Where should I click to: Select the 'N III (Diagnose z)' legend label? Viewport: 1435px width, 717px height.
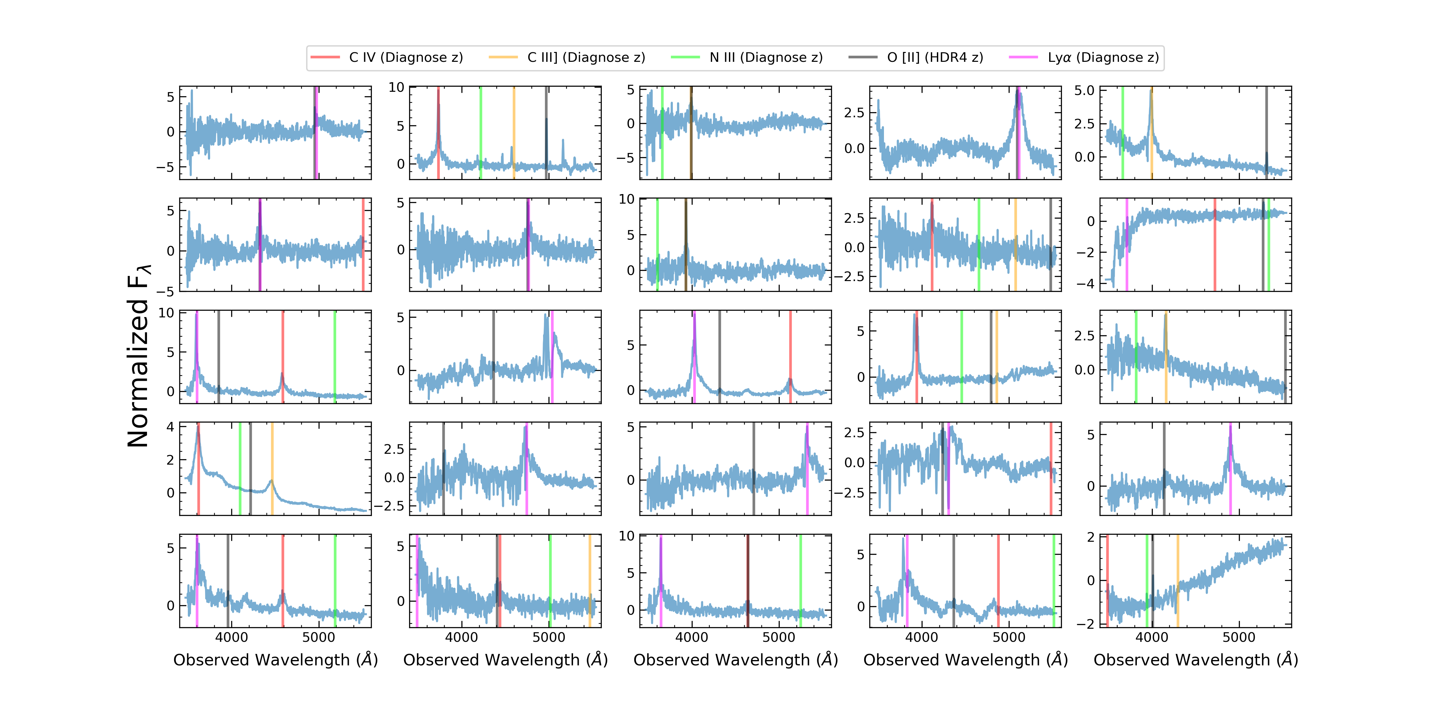(x=766, y=57)
